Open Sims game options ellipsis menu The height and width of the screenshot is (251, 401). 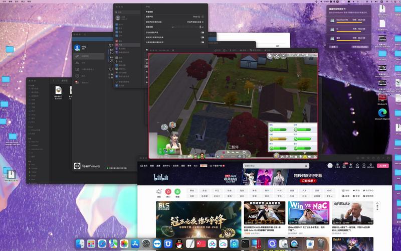click(315, 55)
